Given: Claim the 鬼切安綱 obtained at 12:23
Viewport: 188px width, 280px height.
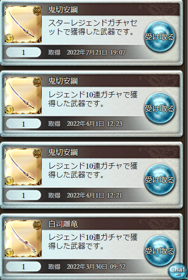Looking at the screenshot, I should (x=159, y=109).
